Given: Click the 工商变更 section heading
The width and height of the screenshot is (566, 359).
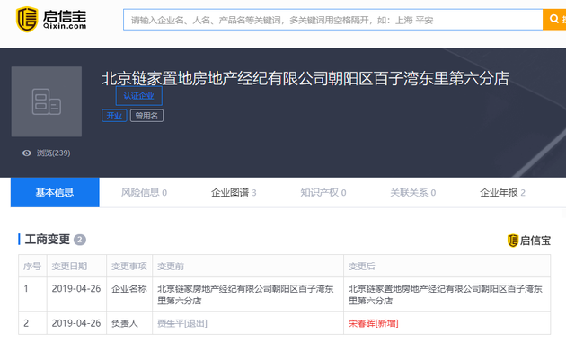Looking at the screenshot, I should (x=48, y=240).
